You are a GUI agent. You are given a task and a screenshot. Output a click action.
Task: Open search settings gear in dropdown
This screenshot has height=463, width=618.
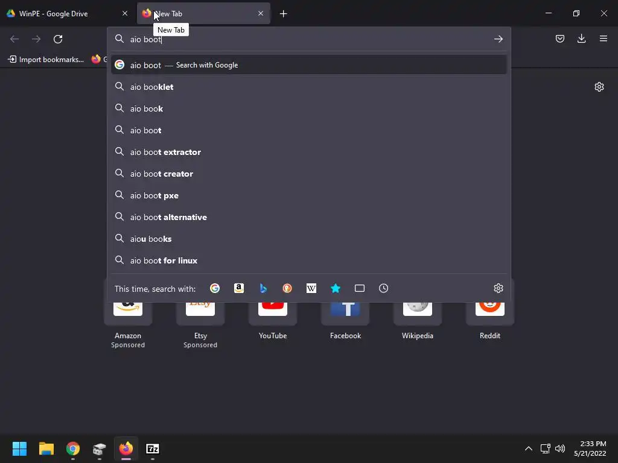498,288
